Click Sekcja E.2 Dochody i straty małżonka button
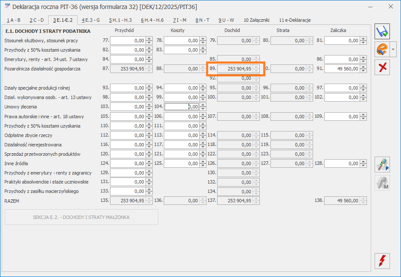The height and width of the screenshot is (277, 401). point(81,217)
